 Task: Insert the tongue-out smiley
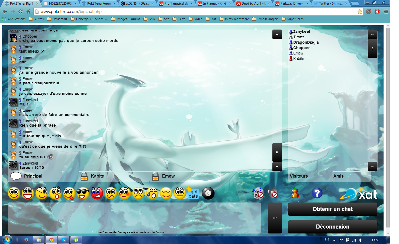(x=69, y=193)
